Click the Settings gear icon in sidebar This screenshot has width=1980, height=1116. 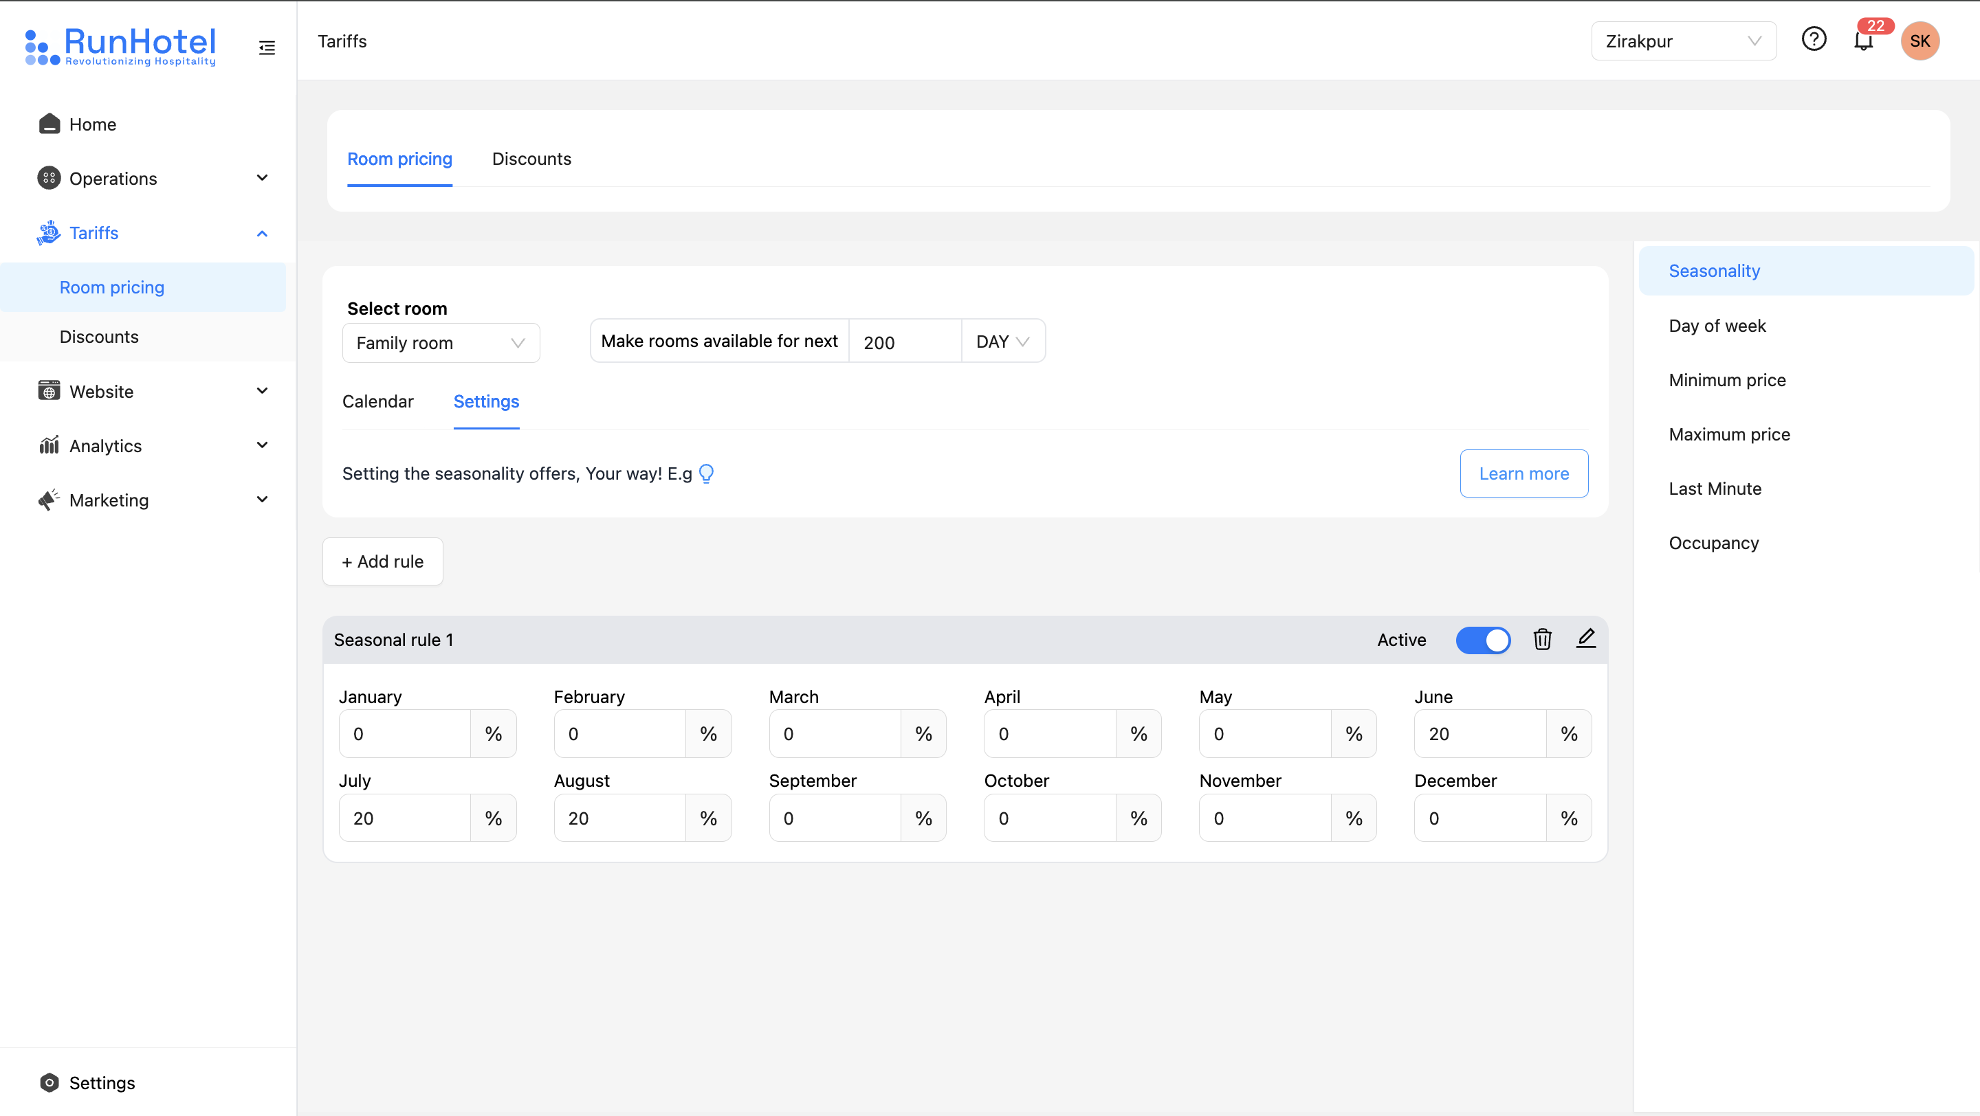(49, 1082)
